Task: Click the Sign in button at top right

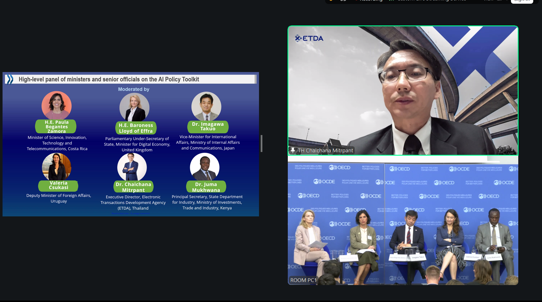Action: click(522, 1)
